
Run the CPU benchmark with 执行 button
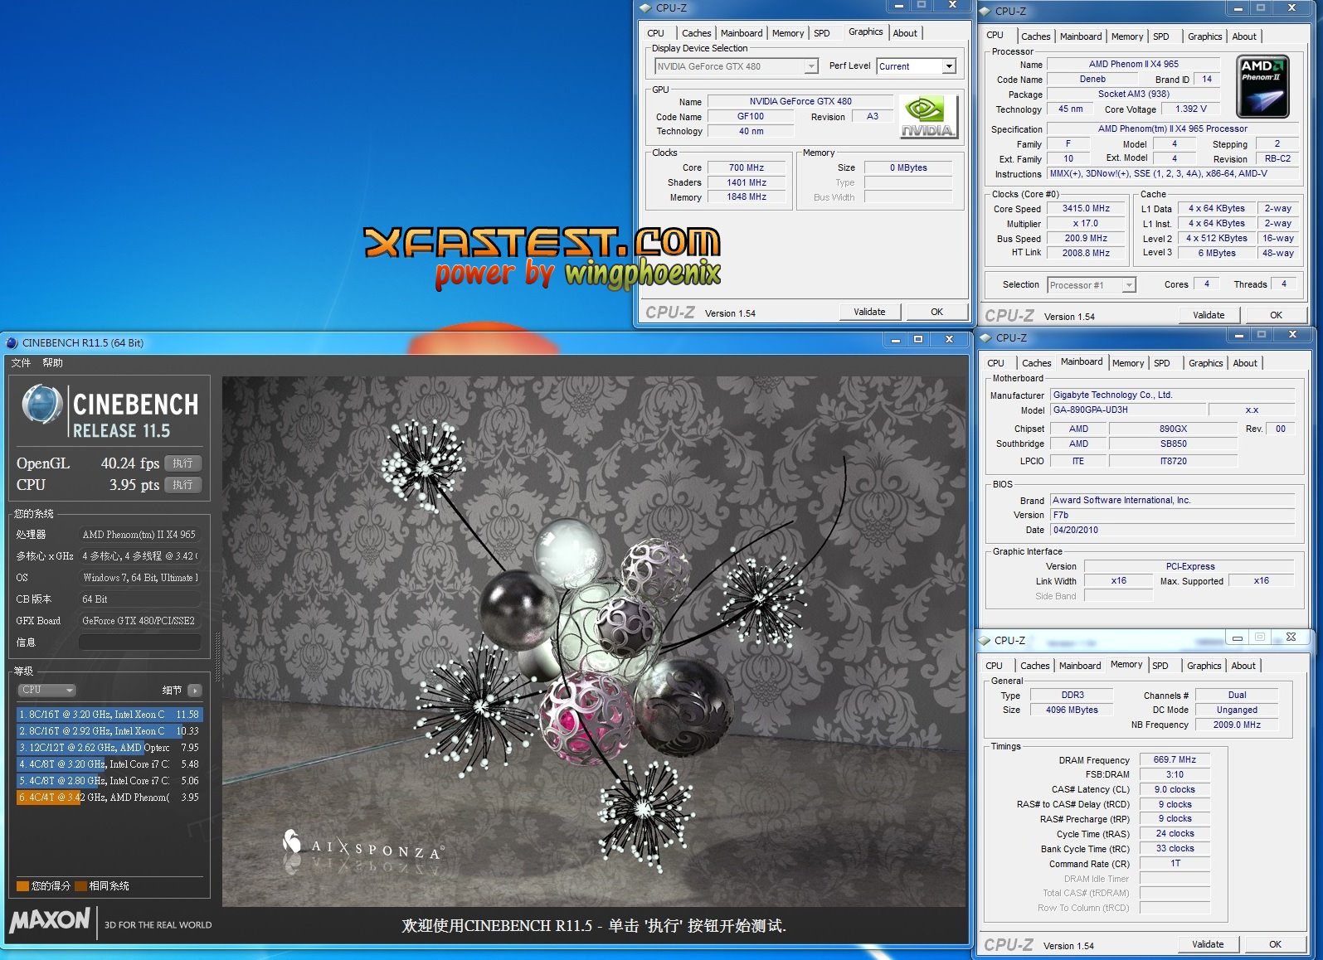pyautogui.click(x=182, y=485)
